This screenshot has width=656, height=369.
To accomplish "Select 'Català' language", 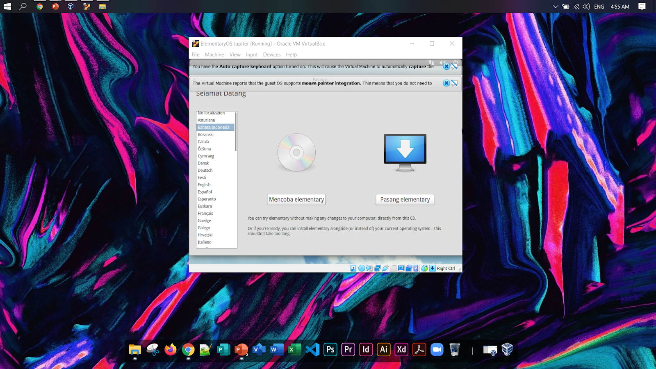I will point(215,142).
